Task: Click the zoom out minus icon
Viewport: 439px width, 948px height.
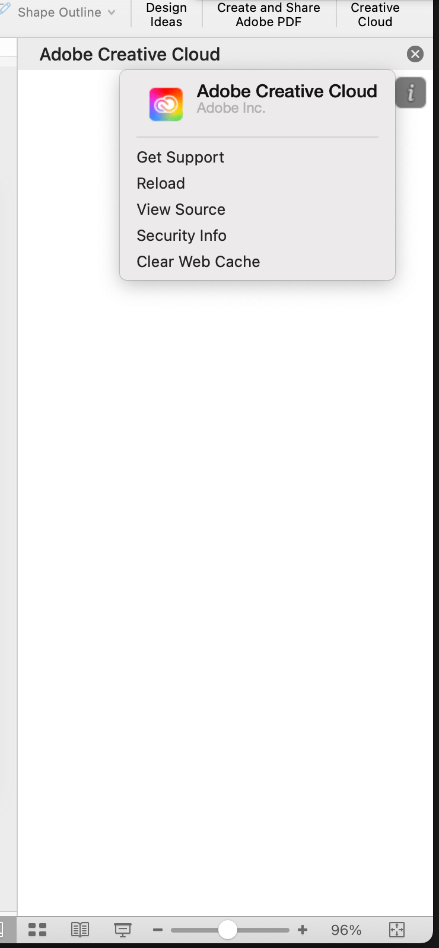Action: 158,930
